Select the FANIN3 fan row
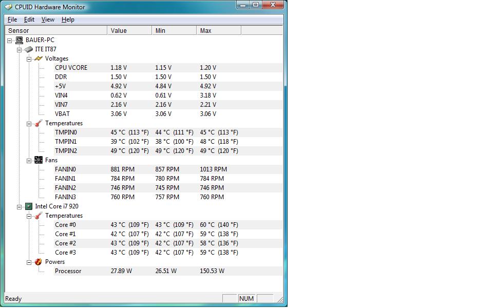493x308 pixels. coord(168,197)
